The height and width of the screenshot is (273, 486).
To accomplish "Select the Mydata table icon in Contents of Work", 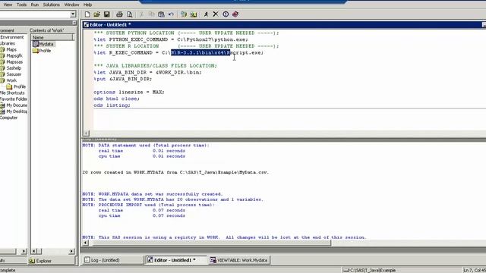I will point(36,44).
